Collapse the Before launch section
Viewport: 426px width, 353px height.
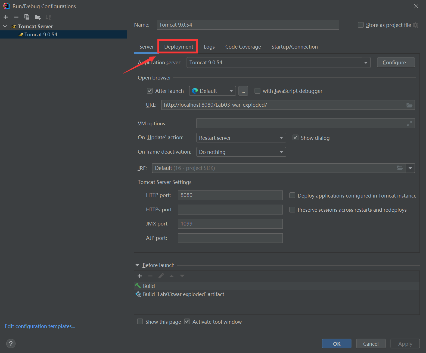(x=137, y=265)
